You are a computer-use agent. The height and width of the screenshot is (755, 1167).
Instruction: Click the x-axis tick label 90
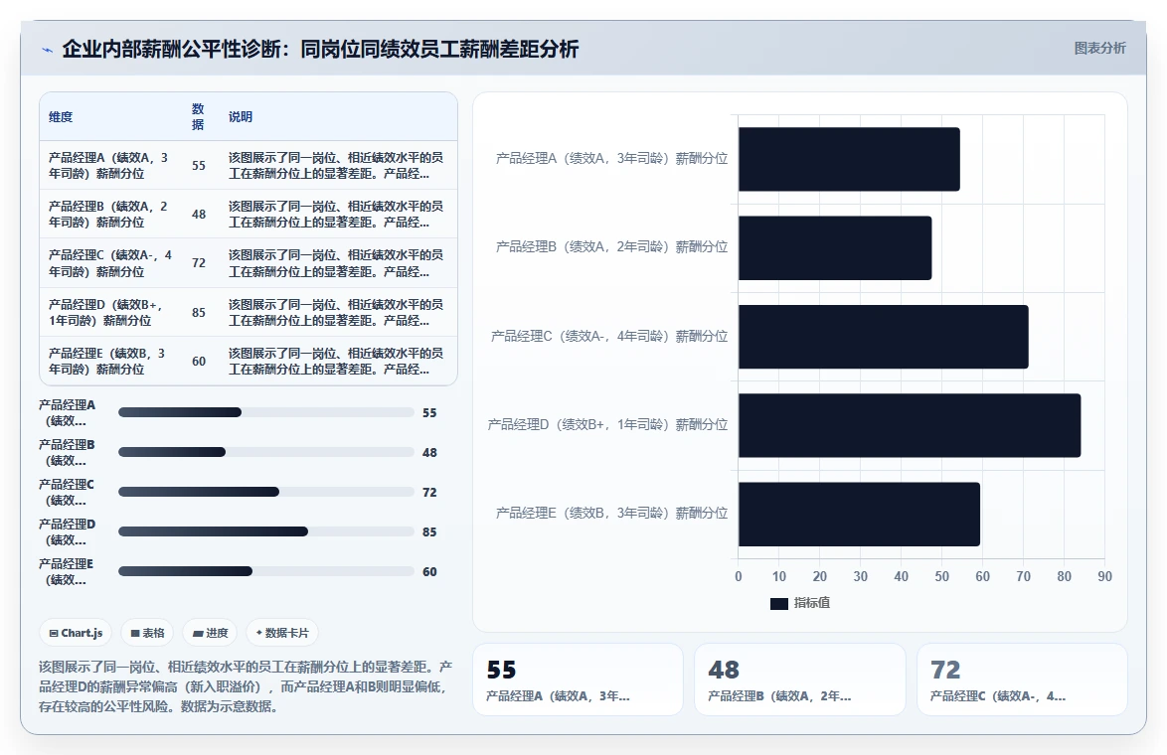pos(1104,576)
